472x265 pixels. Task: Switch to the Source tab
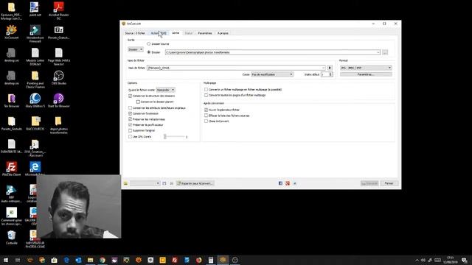pyautogui.click(x=135, y=33)
